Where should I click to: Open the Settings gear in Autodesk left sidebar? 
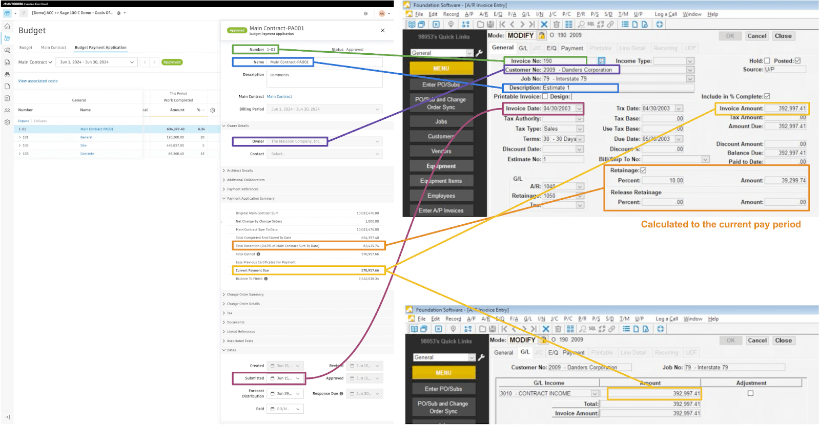[7, 122]
